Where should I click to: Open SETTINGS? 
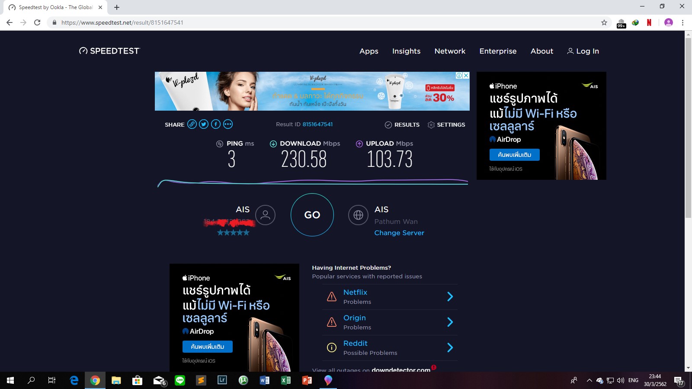446,124
